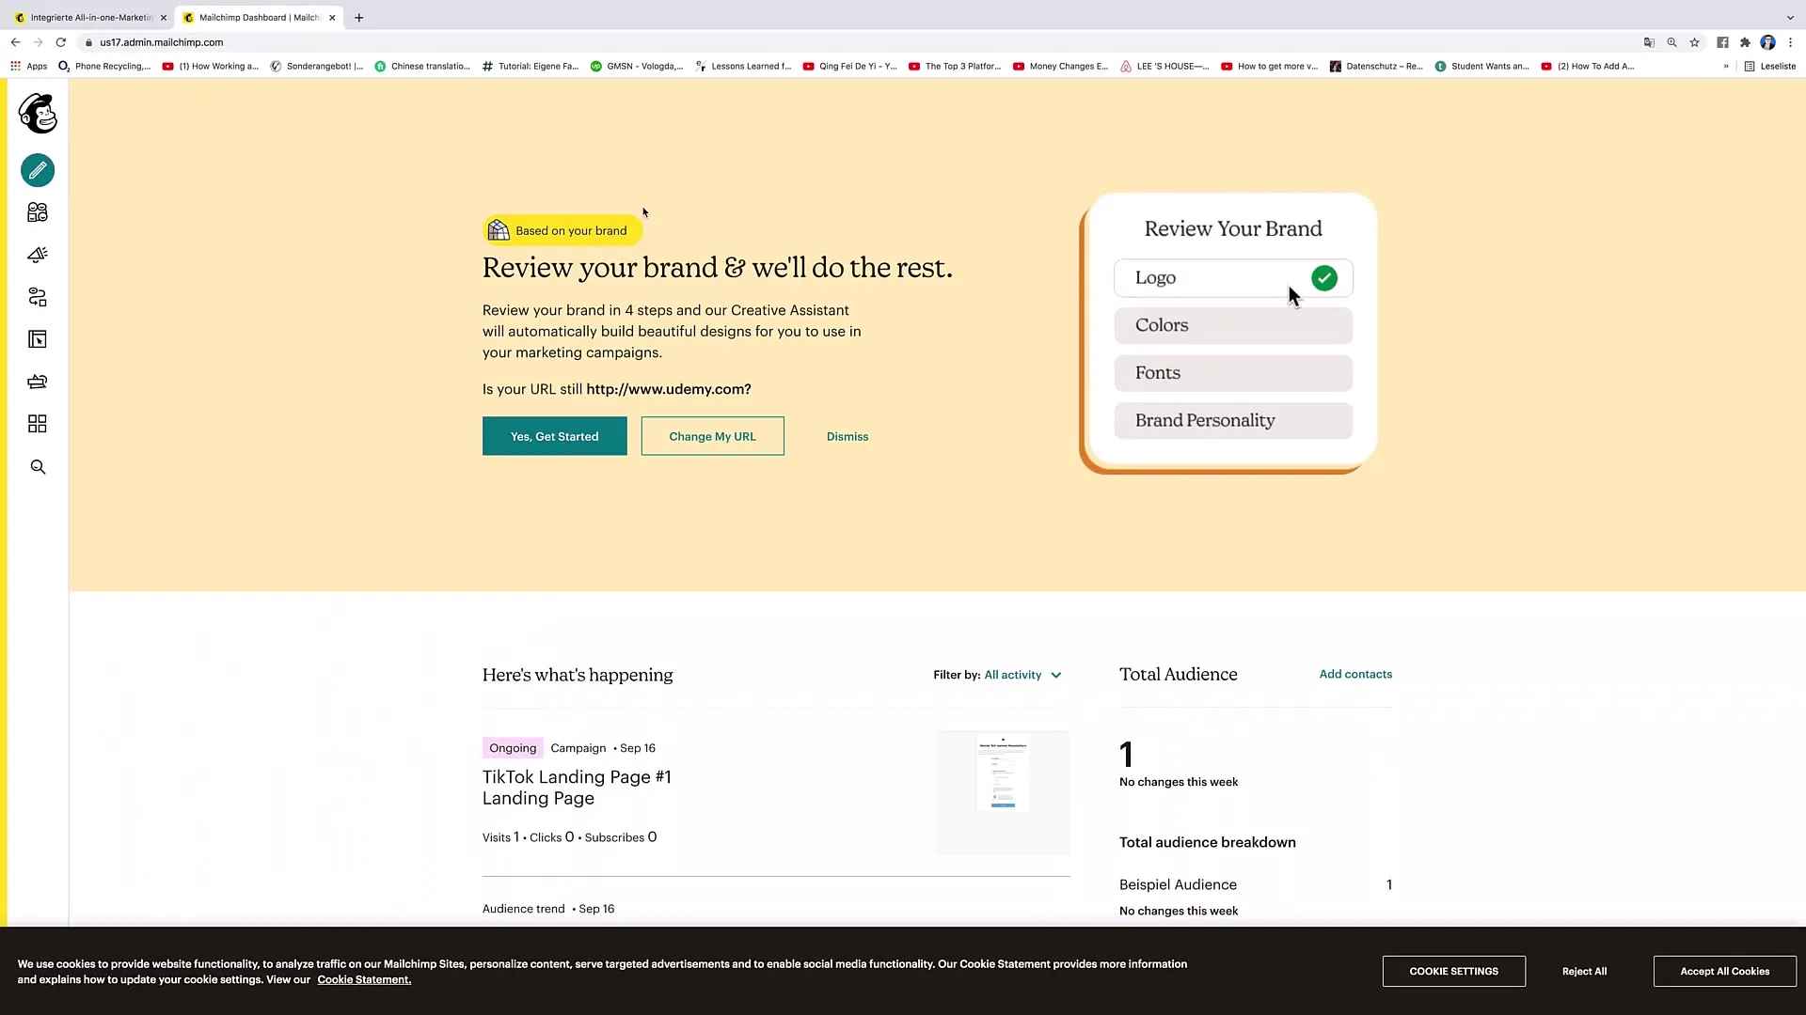Open the Datenschutz bookmark
The height and width of the screenshot is (1015, 1806).
[1376, 67]
